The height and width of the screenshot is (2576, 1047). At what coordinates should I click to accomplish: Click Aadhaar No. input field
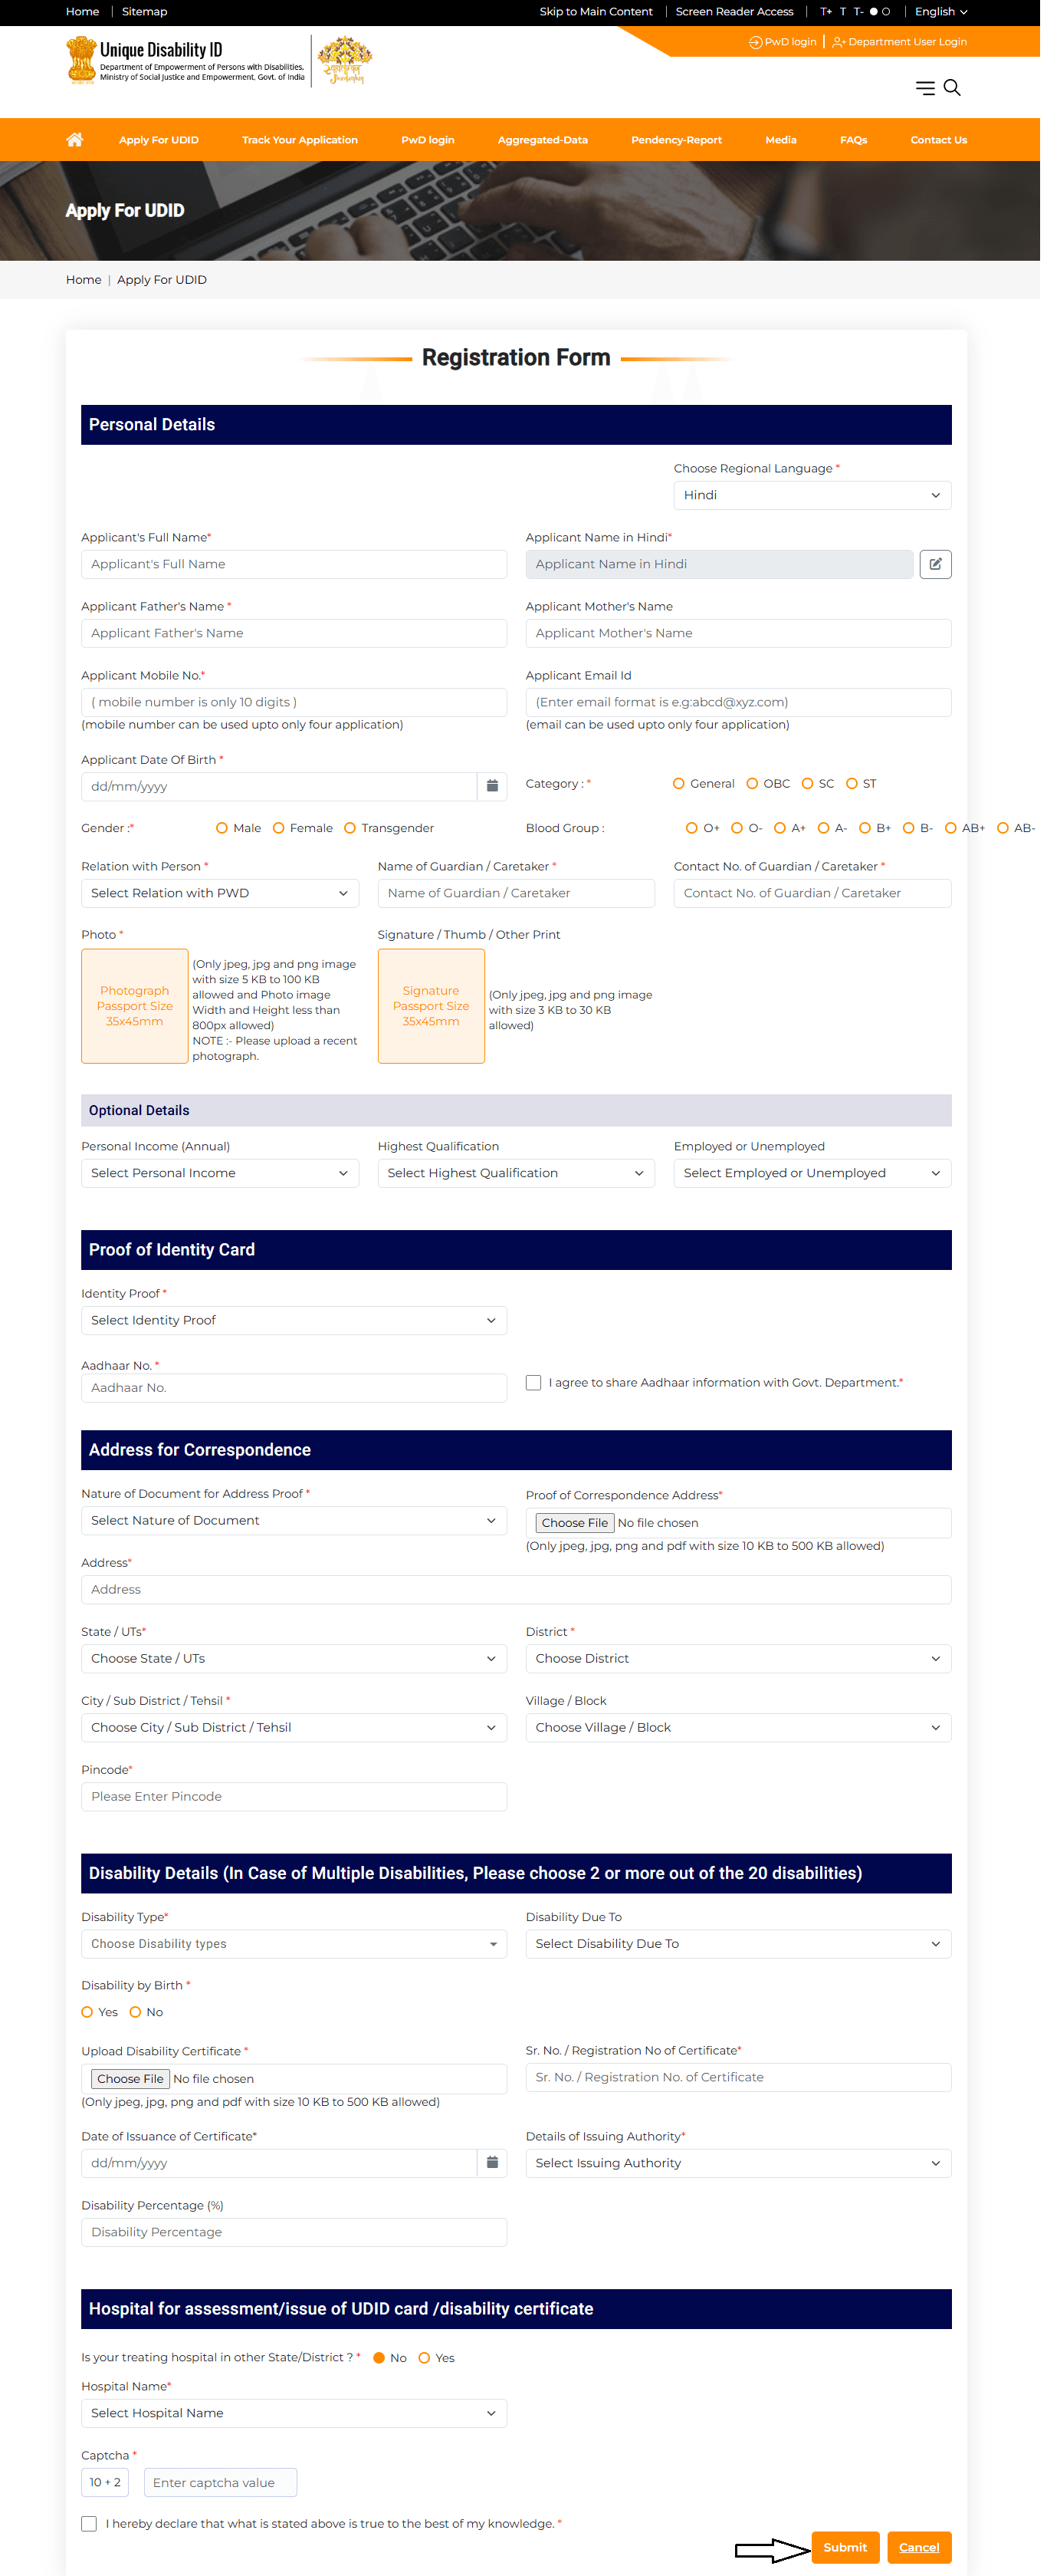(294, 1388)
